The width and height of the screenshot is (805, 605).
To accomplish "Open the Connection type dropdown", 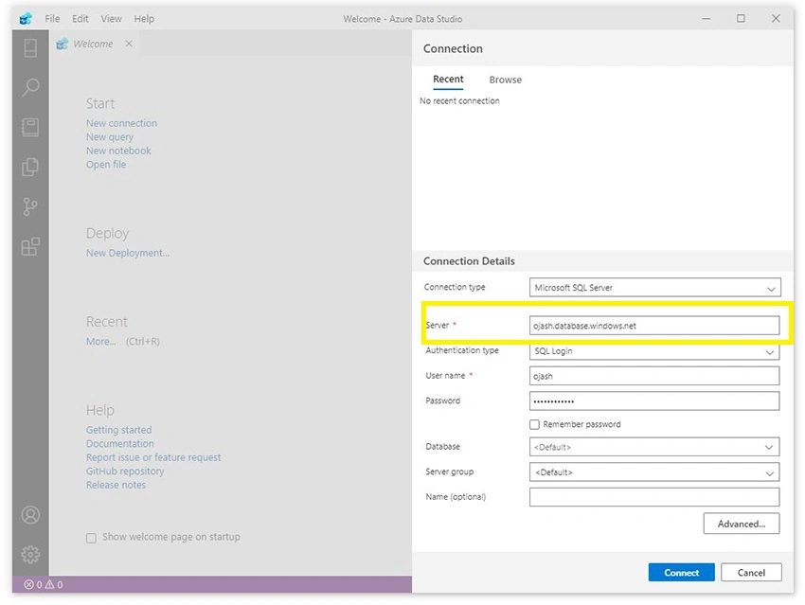I will pos(655,288).
